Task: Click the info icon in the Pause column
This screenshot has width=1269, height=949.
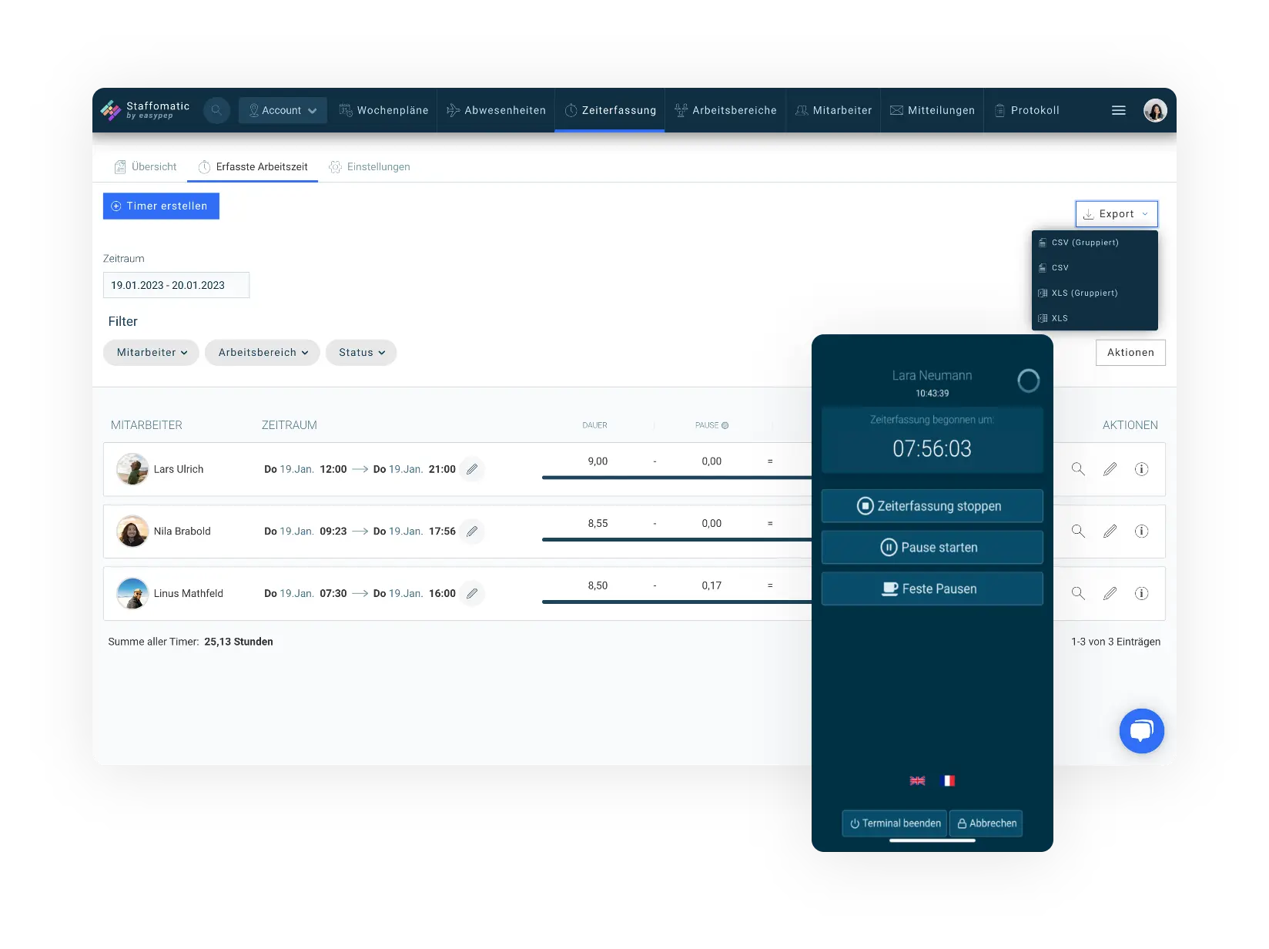Action: pyautogui.click(x=725, y=424)
